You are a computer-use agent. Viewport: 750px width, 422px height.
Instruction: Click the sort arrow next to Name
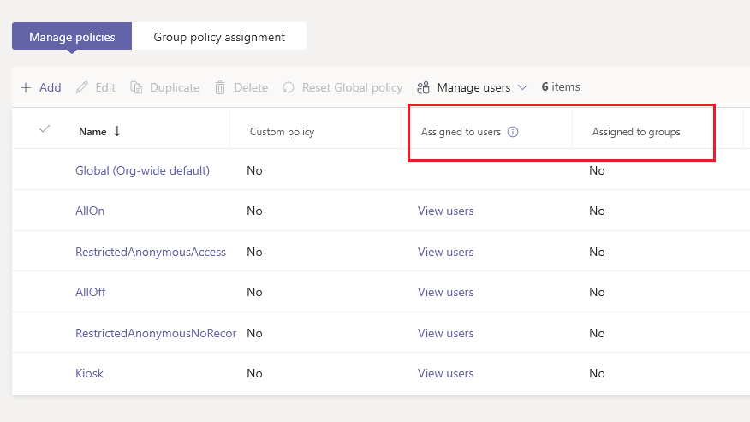(117, 131)
